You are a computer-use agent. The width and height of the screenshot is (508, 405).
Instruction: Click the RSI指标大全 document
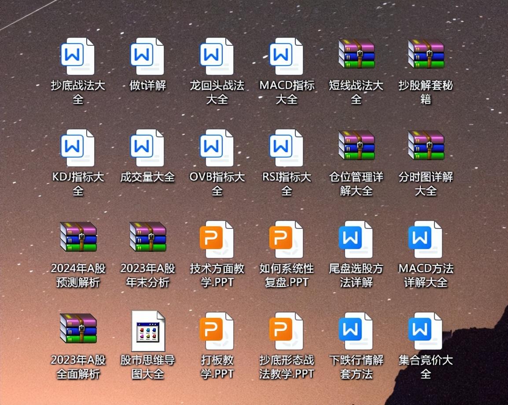click(x=287, y=148)
